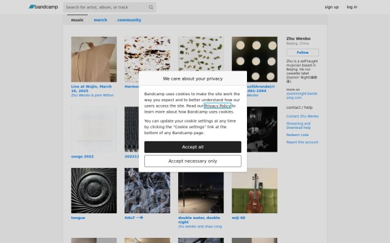This screenshot has height=243, width=390.
Task: Open the log in link
Action: tap(352, 7)
